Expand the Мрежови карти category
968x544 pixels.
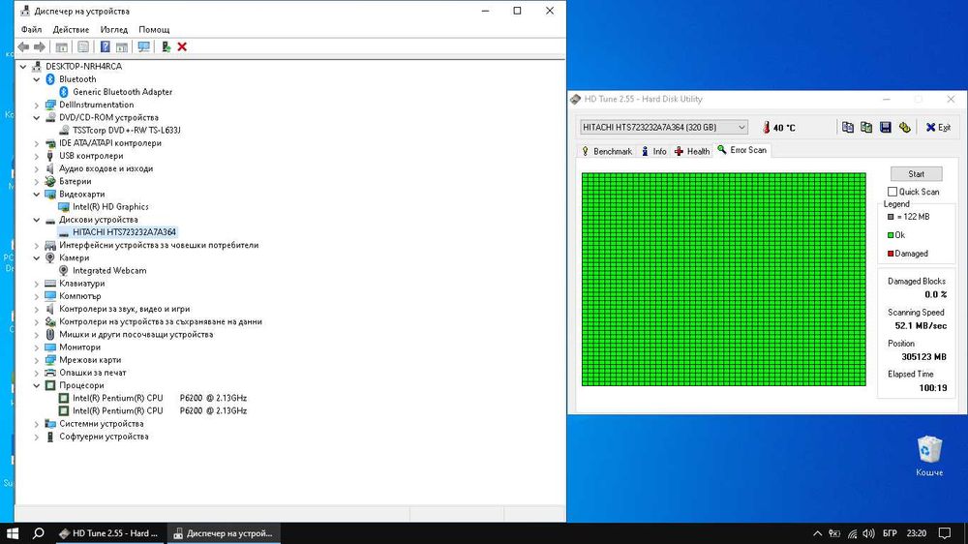point(37,360)
